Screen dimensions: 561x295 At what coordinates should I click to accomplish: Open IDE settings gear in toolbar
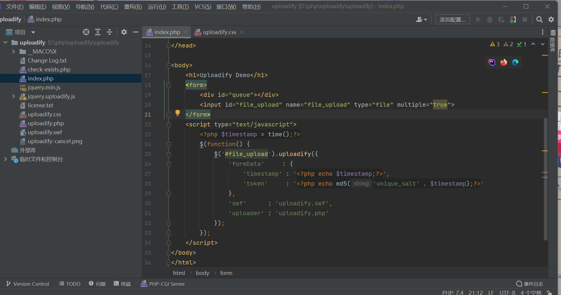[551, 19]
